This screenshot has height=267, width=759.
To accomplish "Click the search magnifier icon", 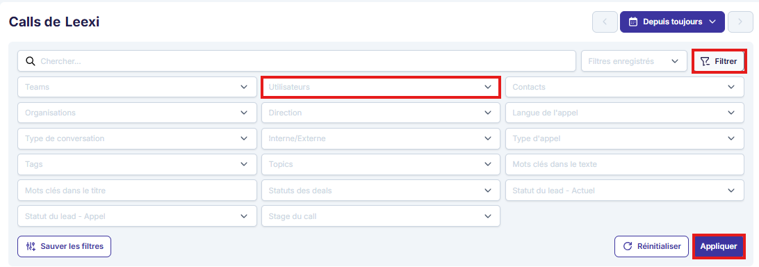I will pyautogui.click(x=31, y=62).
